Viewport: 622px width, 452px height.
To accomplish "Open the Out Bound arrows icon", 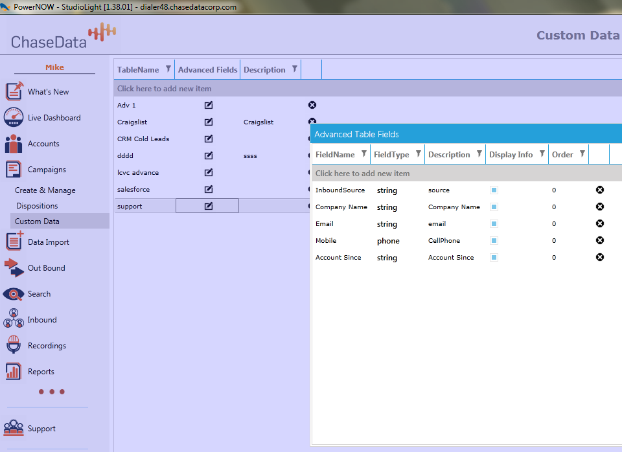I will click(14, 267).
